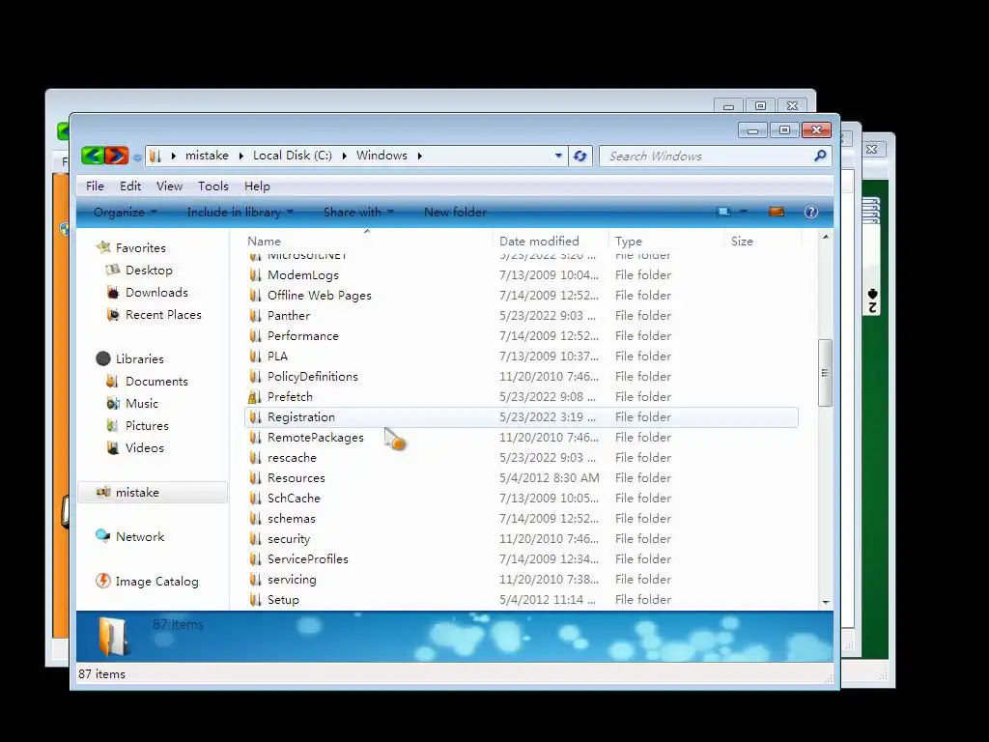Click the scrollbar down arrow in file list
Viewport: 989px width, 742px height.
[x=826, y=602]
